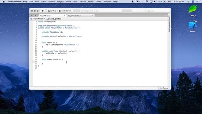
Task: Open the tab list dropdown arrow
Action: click(x=166, y=16)
